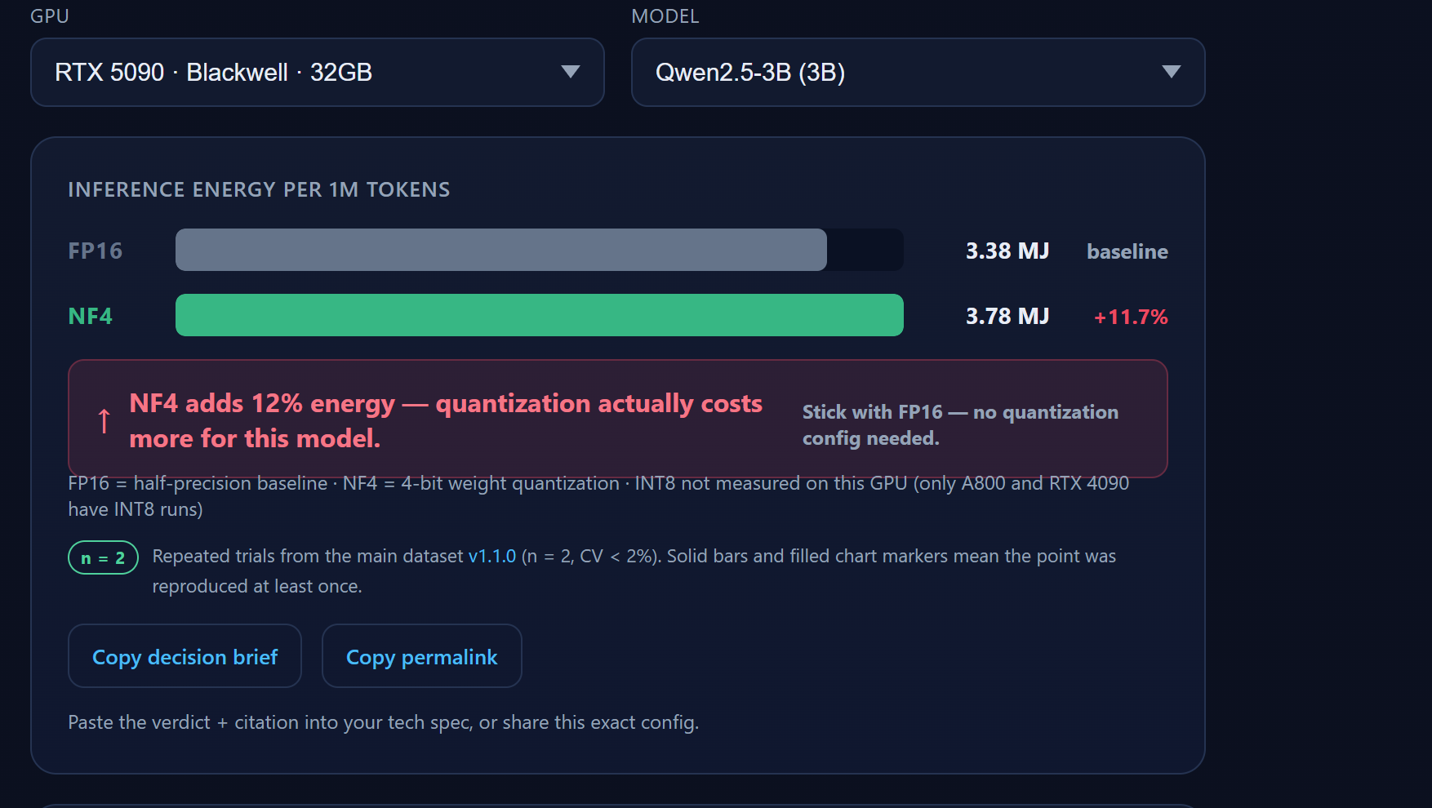The image size is (1432, 808).
Task: Click the n = 2 badge
Action: (103, 557)
